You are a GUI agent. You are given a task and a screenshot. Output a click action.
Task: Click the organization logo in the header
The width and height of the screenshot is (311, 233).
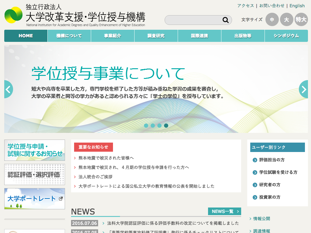pyautogui.click(x=14, y=15)
